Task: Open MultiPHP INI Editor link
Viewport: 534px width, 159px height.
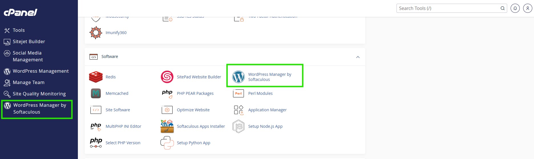Action: [124, 126]
